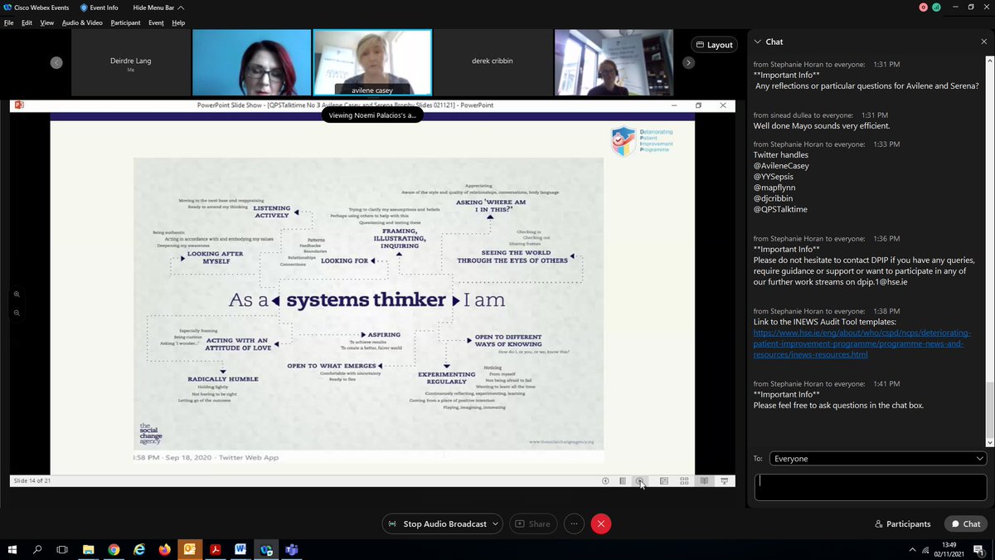Start Slide Show view icon
The width and height of the screenshot is (995, 560).
pyautogui.click(x=724, y=481)
